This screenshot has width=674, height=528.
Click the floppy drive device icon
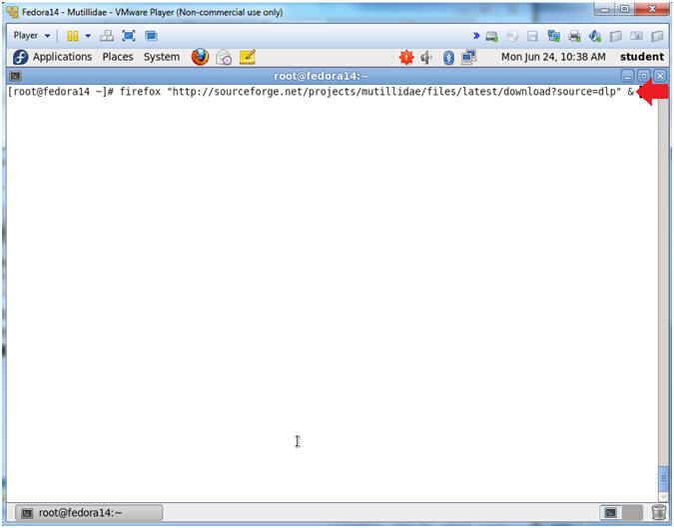532,37
